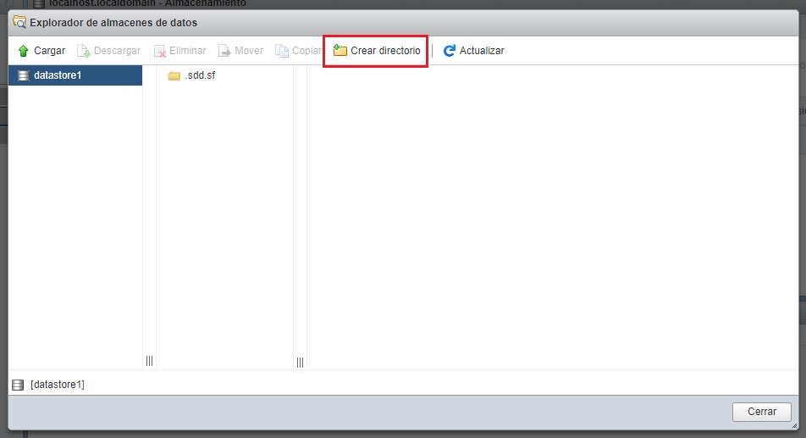Click the Copiar toolbar label
This screenshot has width=806, height=438.
[x=306, y=51]
